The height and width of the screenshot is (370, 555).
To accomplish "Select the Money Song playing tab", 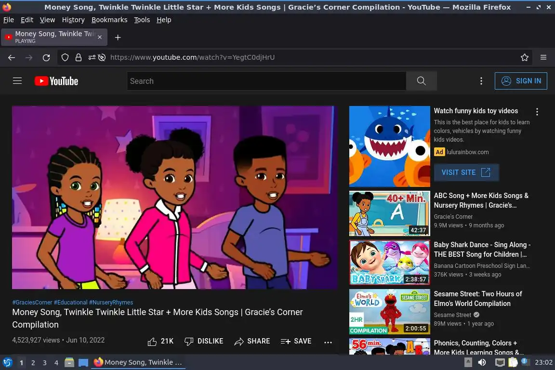I will (x=54, y=37).
